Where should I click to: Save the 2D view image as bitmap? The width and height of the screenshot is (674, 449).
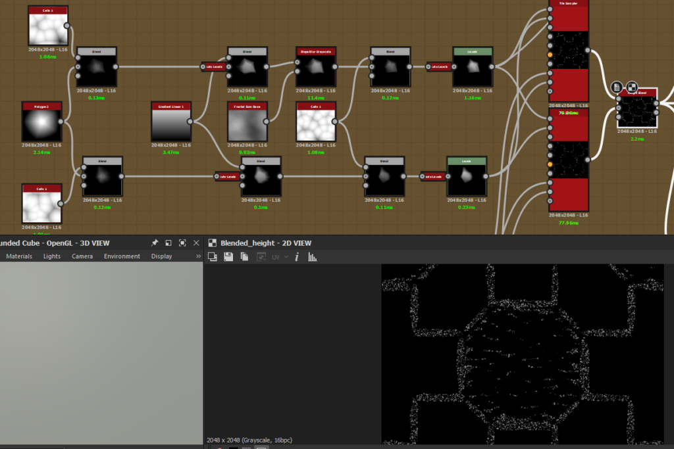228,256
